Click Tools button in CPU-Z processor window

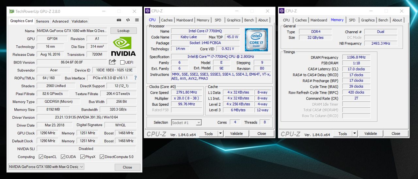click(x=208, y=133)
